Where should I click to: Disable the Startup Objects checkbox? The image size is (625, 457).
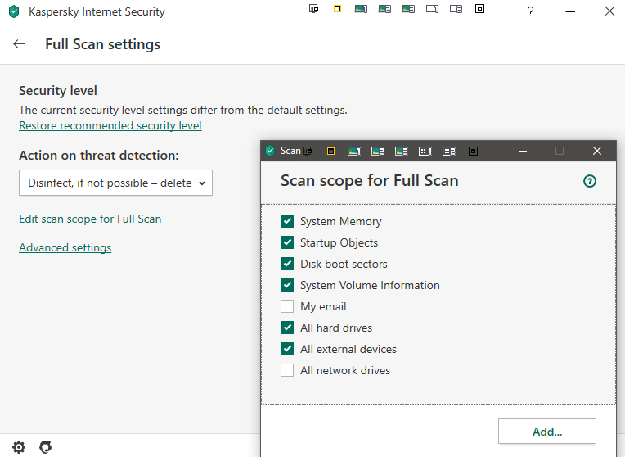click(287, 242)
